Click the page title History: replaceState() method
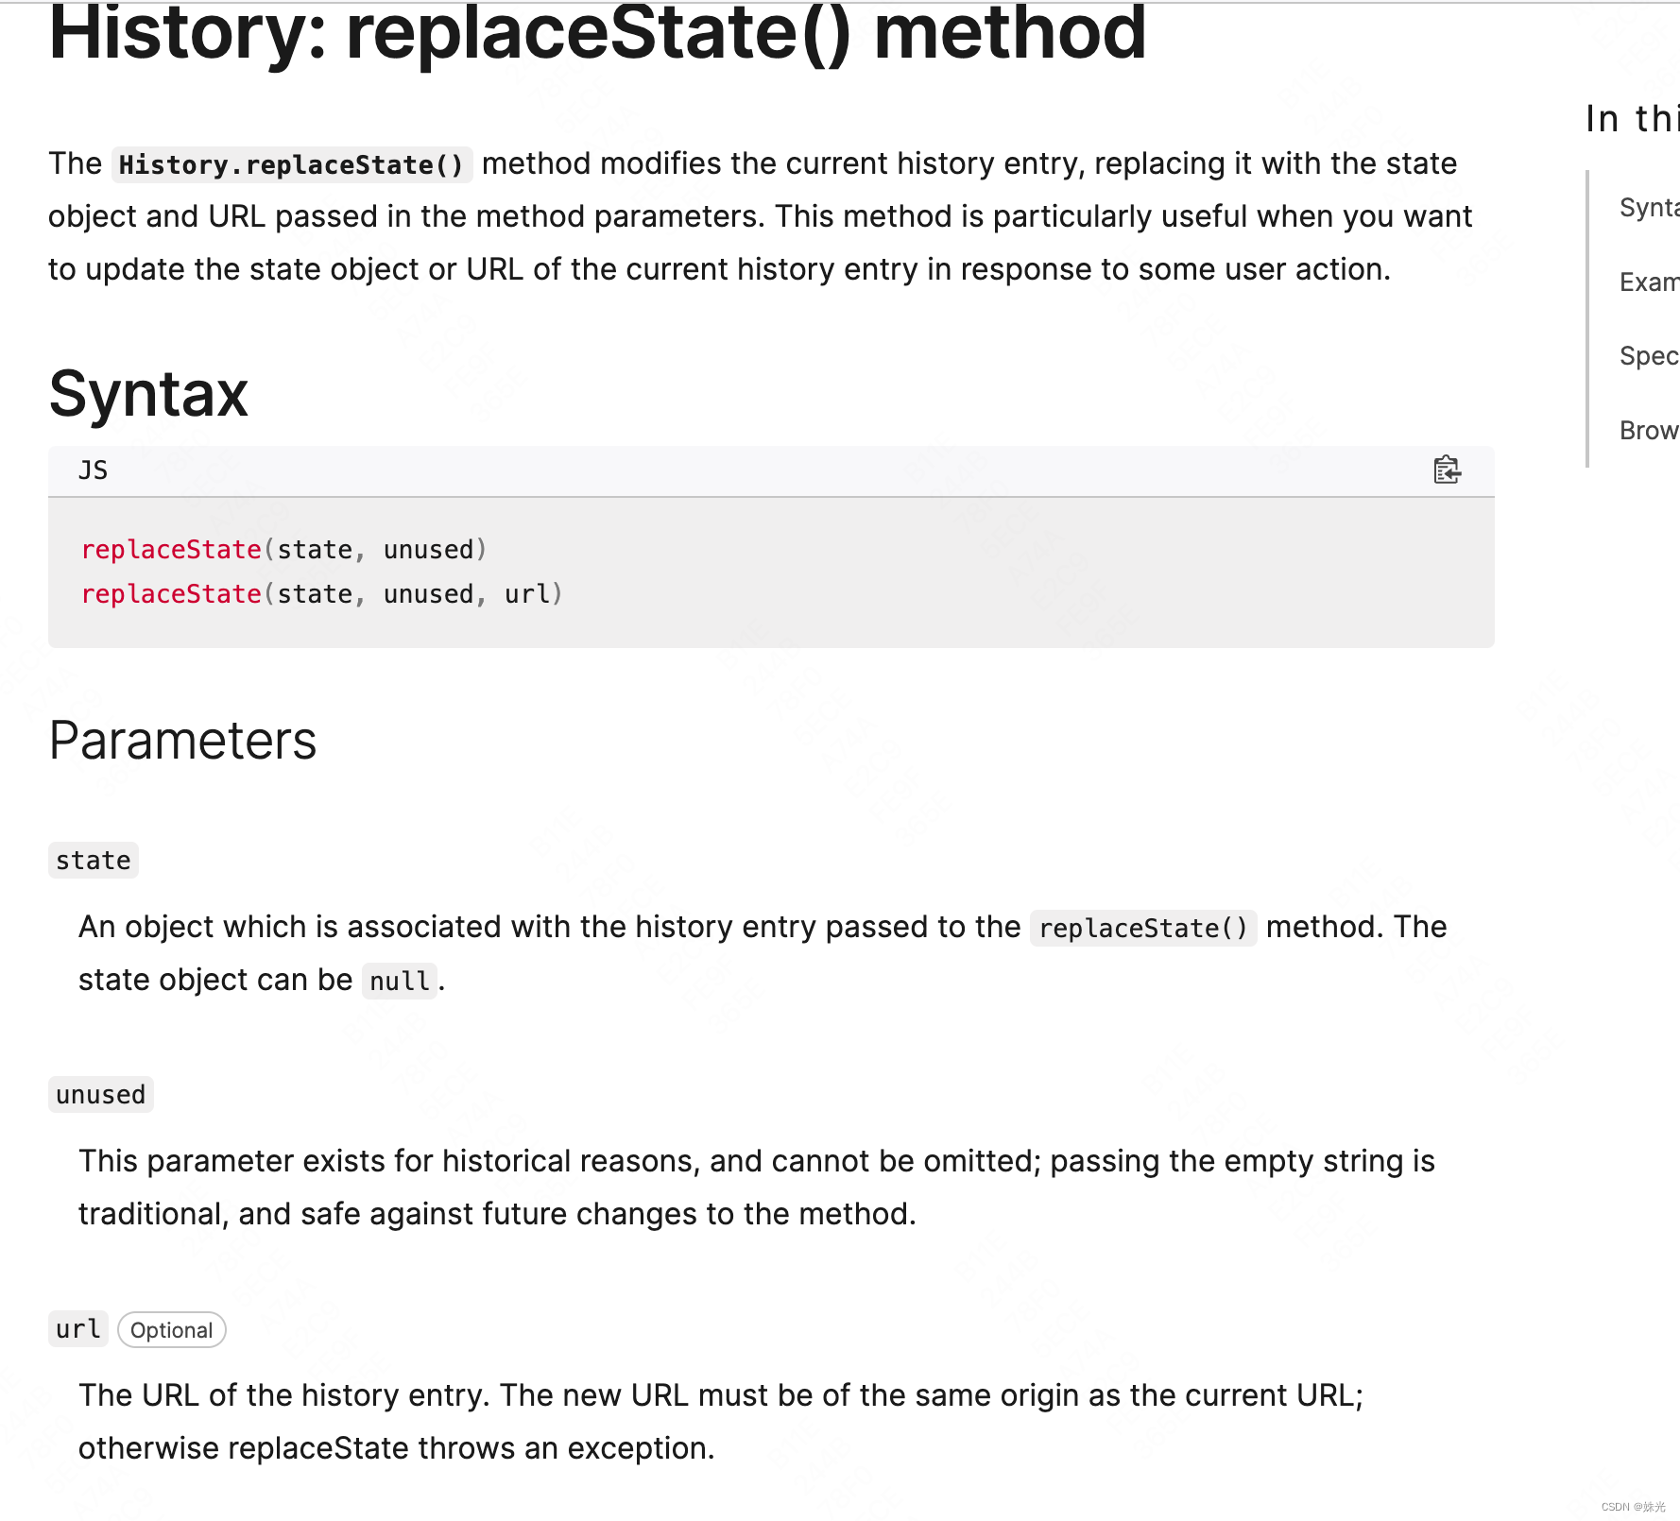Image resolution: width=1680 pixels, height=1521 pixels. pyautogui.click(x=597, y=34)
